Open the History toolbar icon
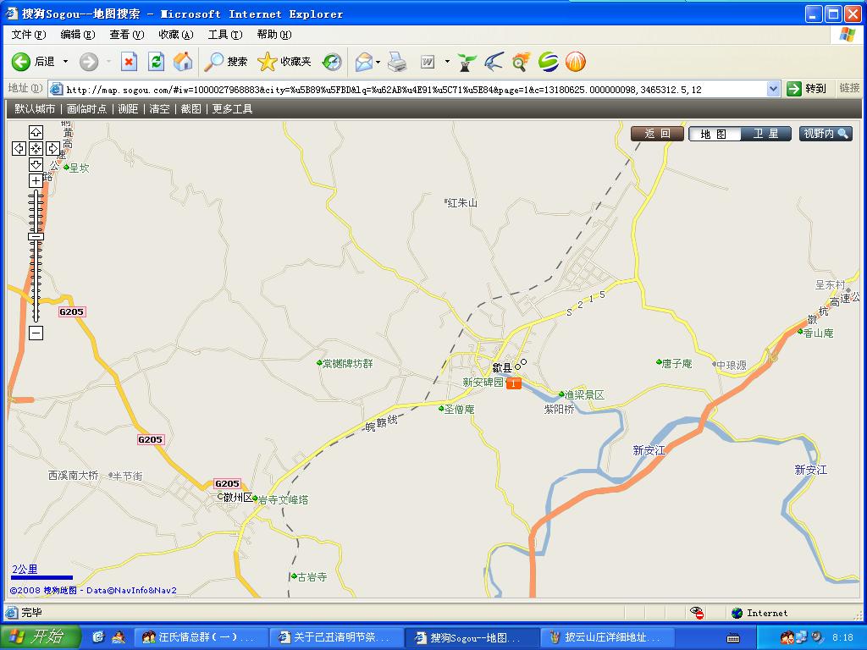867x650 pixels. tap(332, 62)
